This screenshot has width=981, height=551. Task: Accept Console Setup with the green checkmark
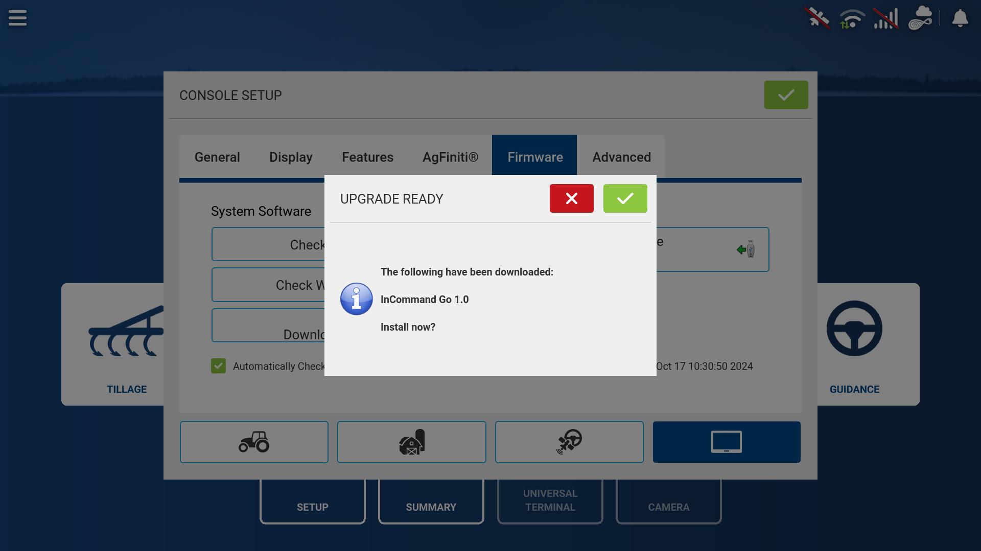click(786, 95)
